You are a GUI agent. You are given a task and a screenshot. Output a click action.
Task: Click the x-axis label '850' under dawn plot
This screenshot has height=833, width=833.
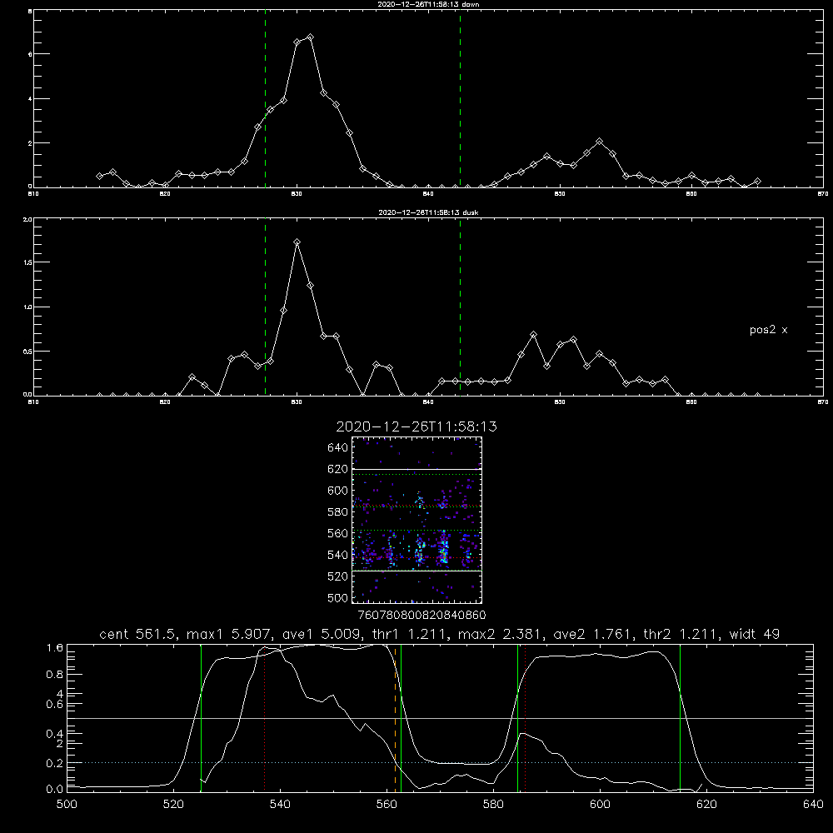pos(560,194)
